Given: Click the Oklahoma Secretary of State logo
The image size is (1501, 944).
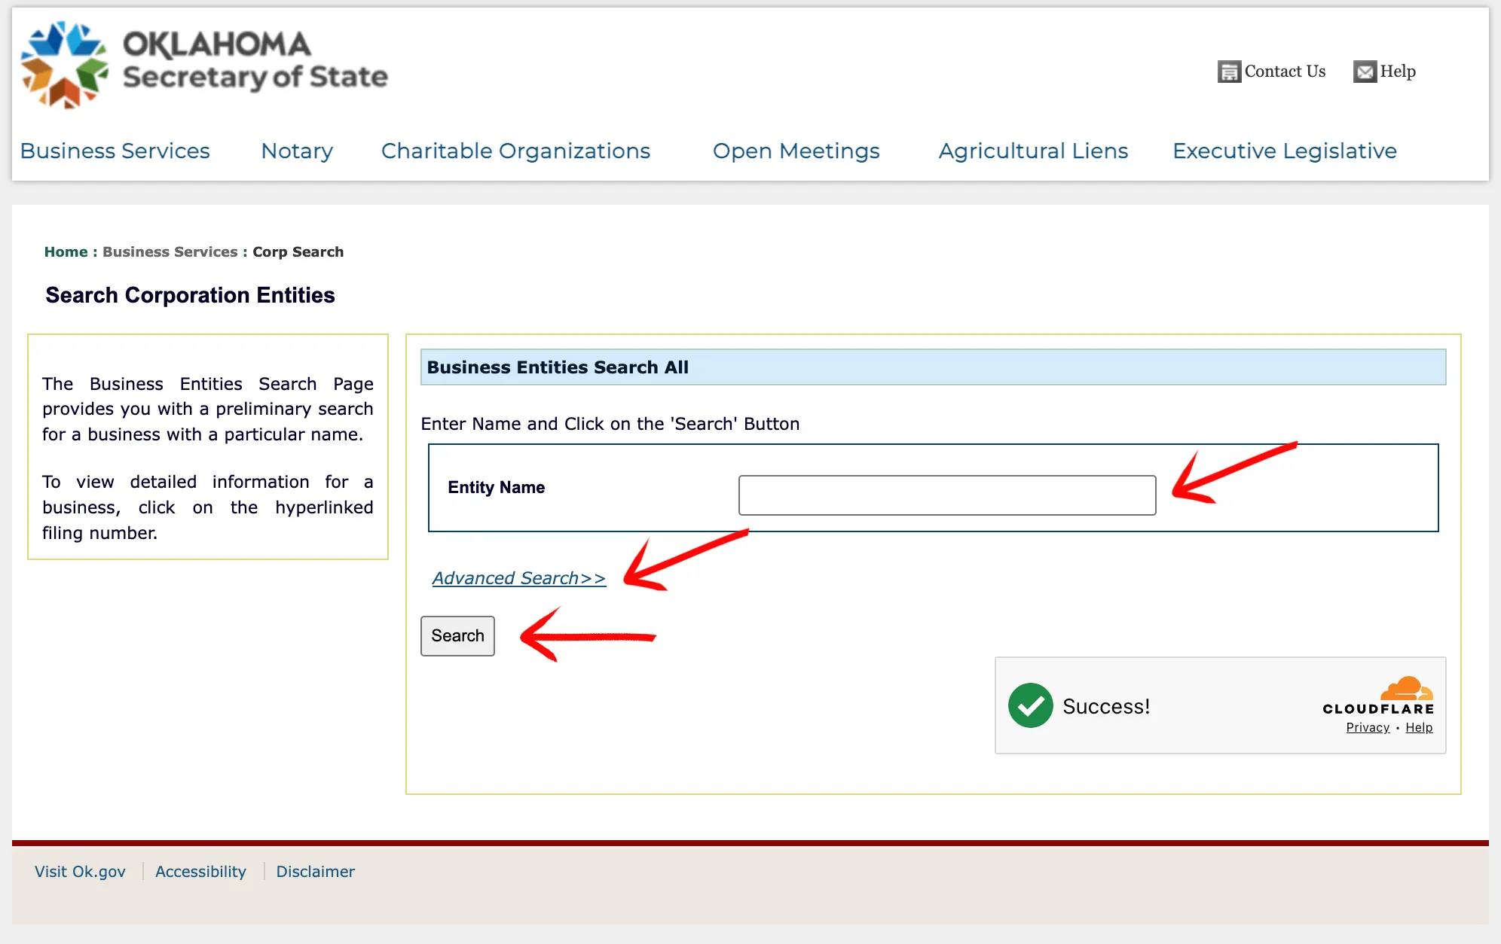Looking at the screenshot, I should coord(203,64).
